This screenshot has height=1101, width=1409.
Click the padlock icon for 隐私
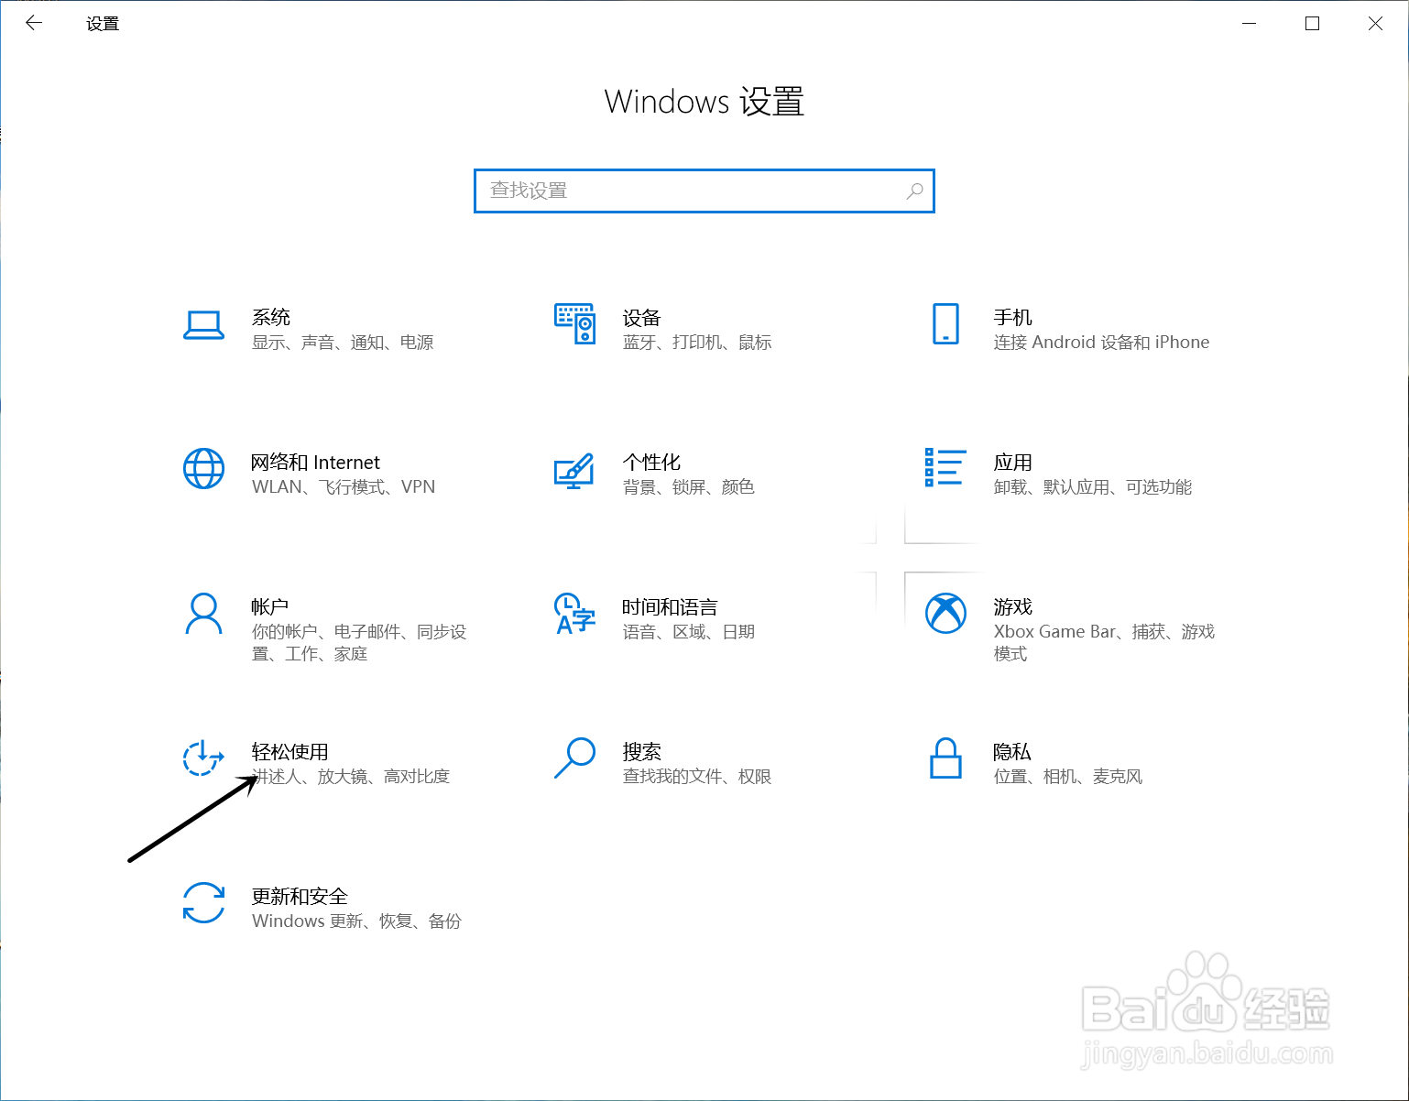click(945, 758)
